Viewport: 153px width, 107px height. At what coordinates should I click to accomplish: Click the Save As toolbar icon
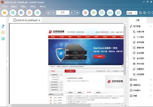[x=21, y=13]
